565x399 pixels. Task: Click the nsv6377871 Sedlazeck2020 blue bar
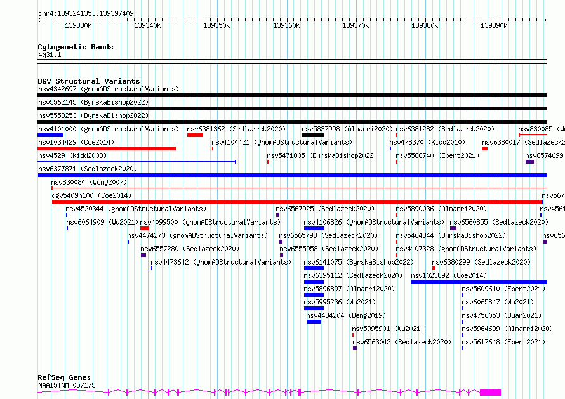(292, 175)
